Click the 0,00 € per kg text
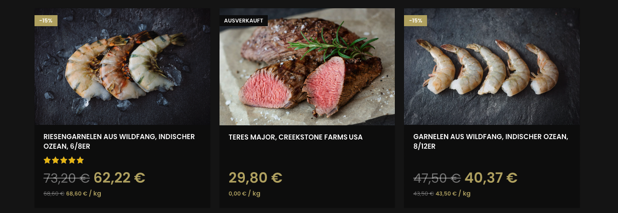This screenshot has width=618, height=213. [244, 194]
